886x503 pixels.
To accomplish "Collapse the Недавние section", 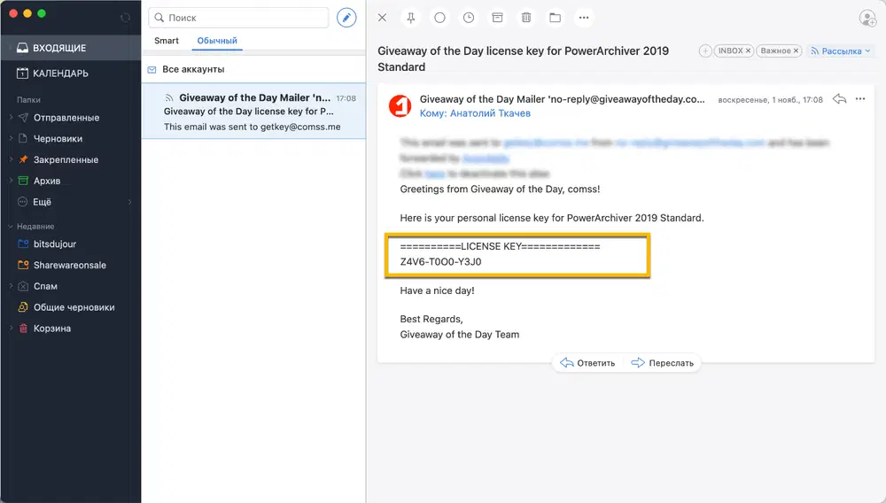I will point(10,227).
